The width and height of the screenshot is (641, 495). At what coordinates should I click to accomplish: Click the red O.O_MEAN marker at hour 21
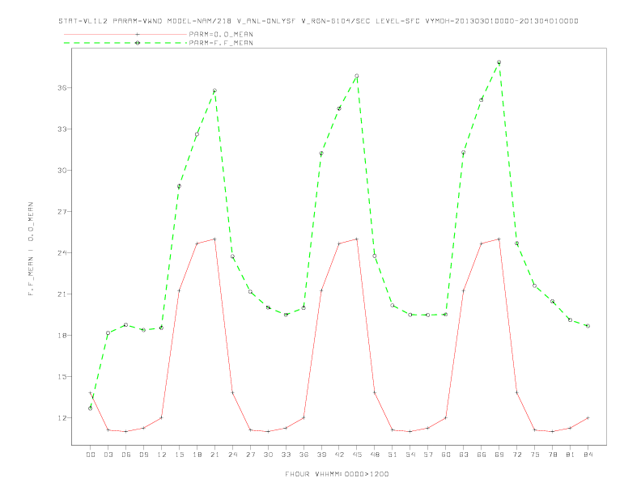214,239
